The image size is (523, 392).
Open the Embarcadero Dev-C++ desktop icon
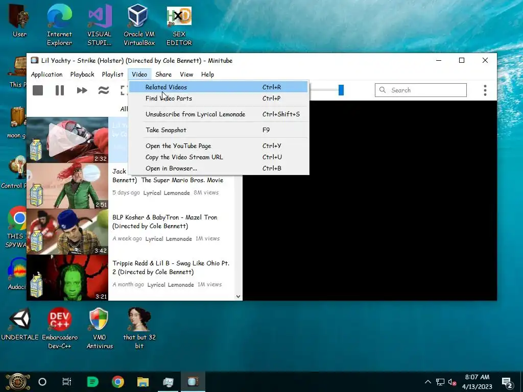(60, 328)
